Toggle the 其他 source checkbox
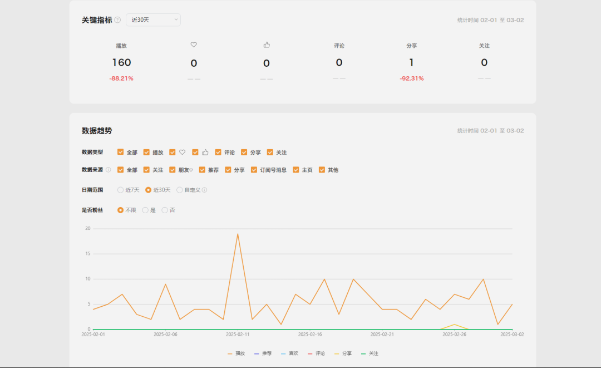 pyautogui.click(x=322, y=170)
